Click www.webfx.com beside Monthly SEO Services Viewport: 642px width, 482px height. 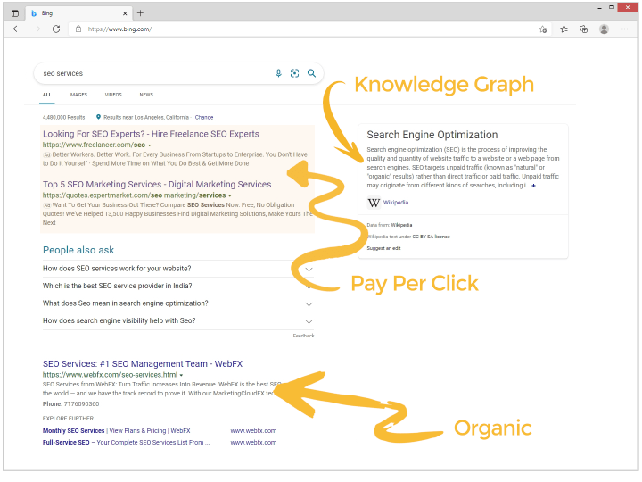(253, 431)
